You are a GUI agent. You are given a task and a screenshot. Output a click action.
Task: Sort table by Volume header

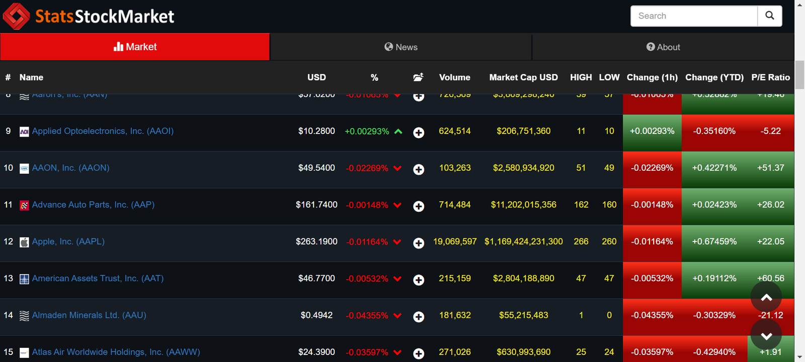pos(454,77)
